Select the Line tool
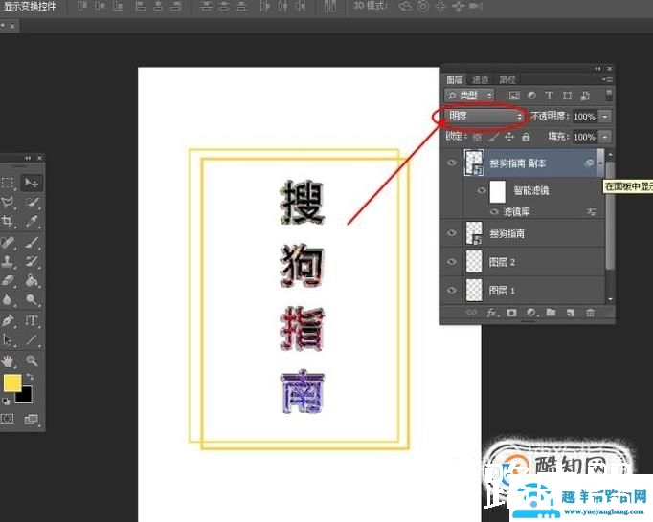The image size is (653, 522). click(x=32, y=340)
